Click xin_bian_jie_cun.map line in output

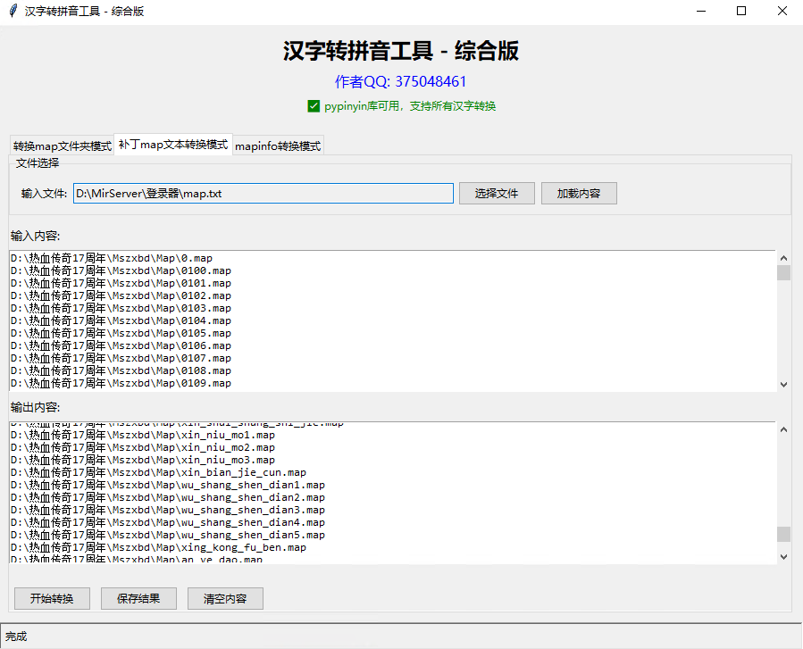(158, 472)
